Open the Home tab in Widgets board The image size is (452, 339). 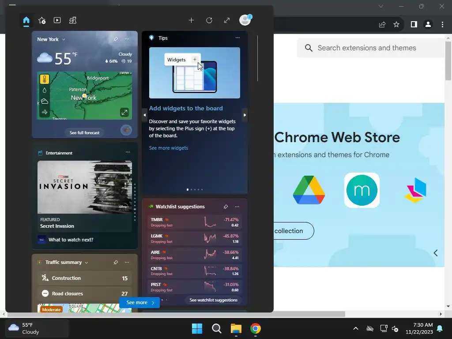point(26,20)
